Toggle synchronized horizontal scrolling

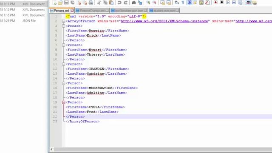169,3
